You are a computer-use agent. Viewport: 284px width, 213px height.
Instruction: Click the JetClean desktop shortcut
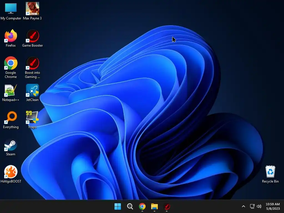(32, 93)
